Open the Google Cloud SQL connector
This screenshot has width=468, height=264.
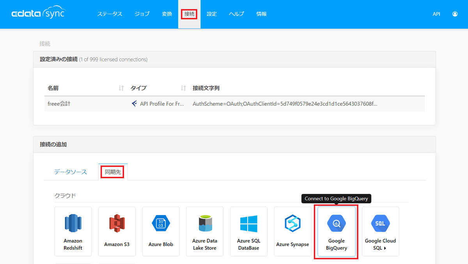pos(380,231)
